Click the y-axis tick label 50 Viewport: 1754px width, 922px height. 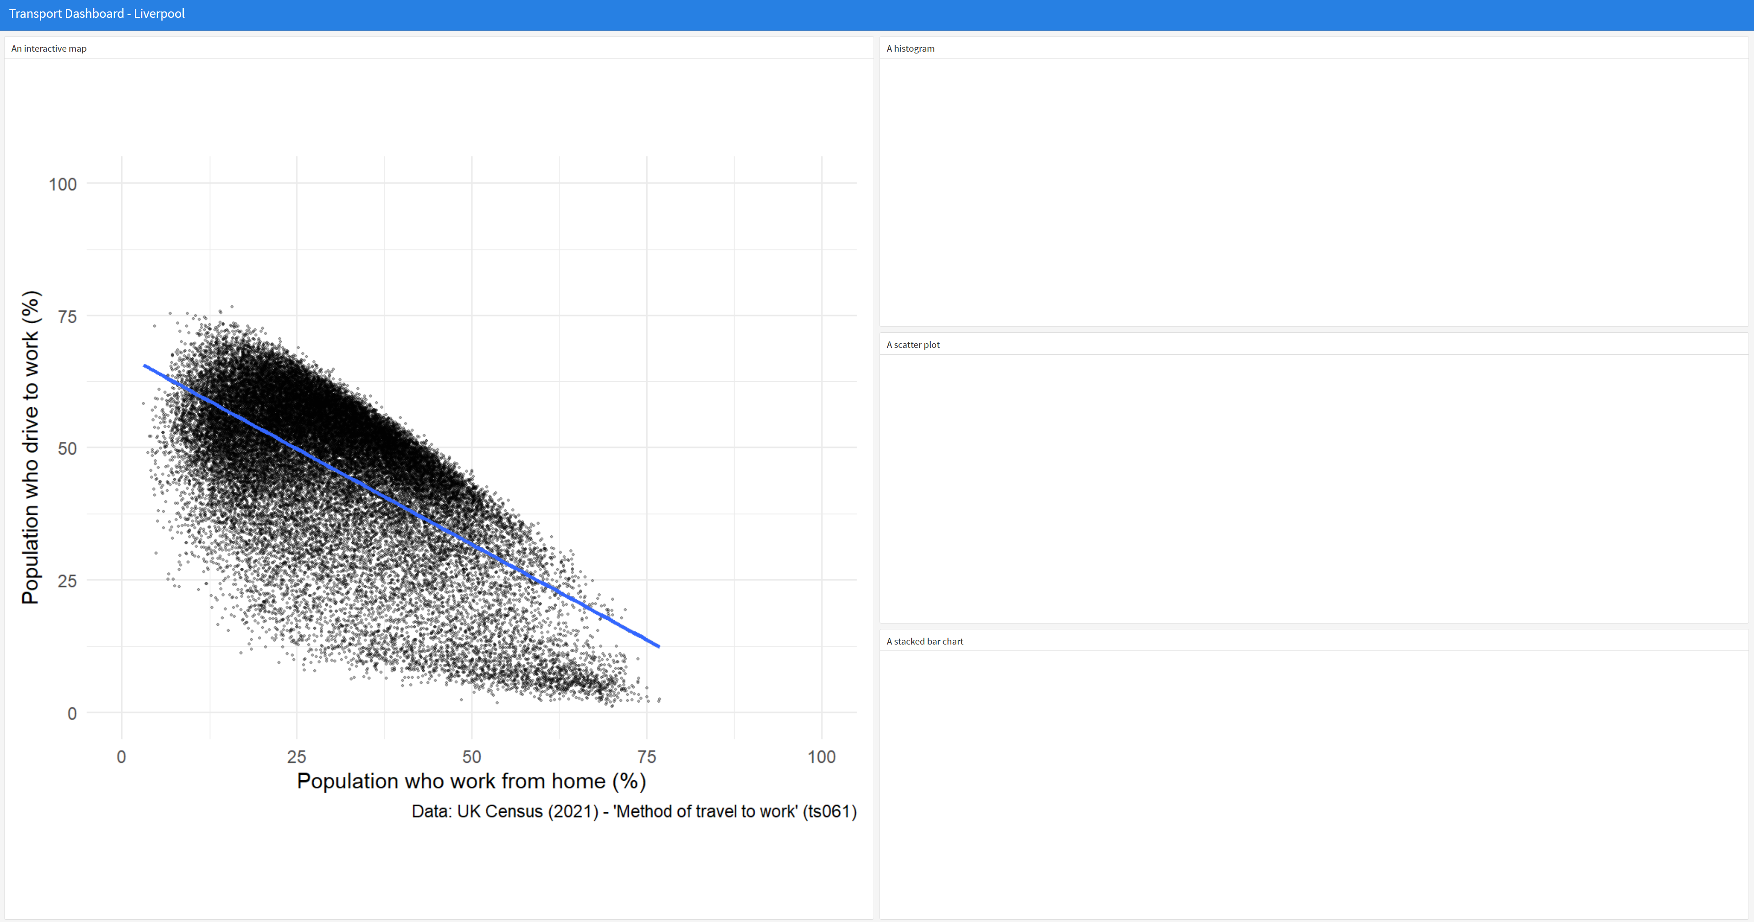click(x=67, y=448)
